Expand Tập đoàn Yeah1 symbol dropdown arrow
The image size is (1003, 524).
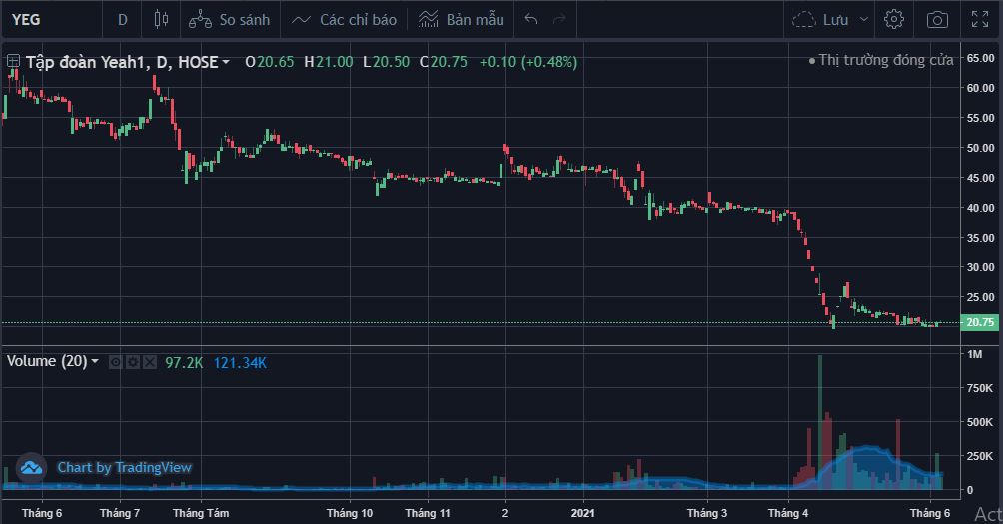pos(226,62)
